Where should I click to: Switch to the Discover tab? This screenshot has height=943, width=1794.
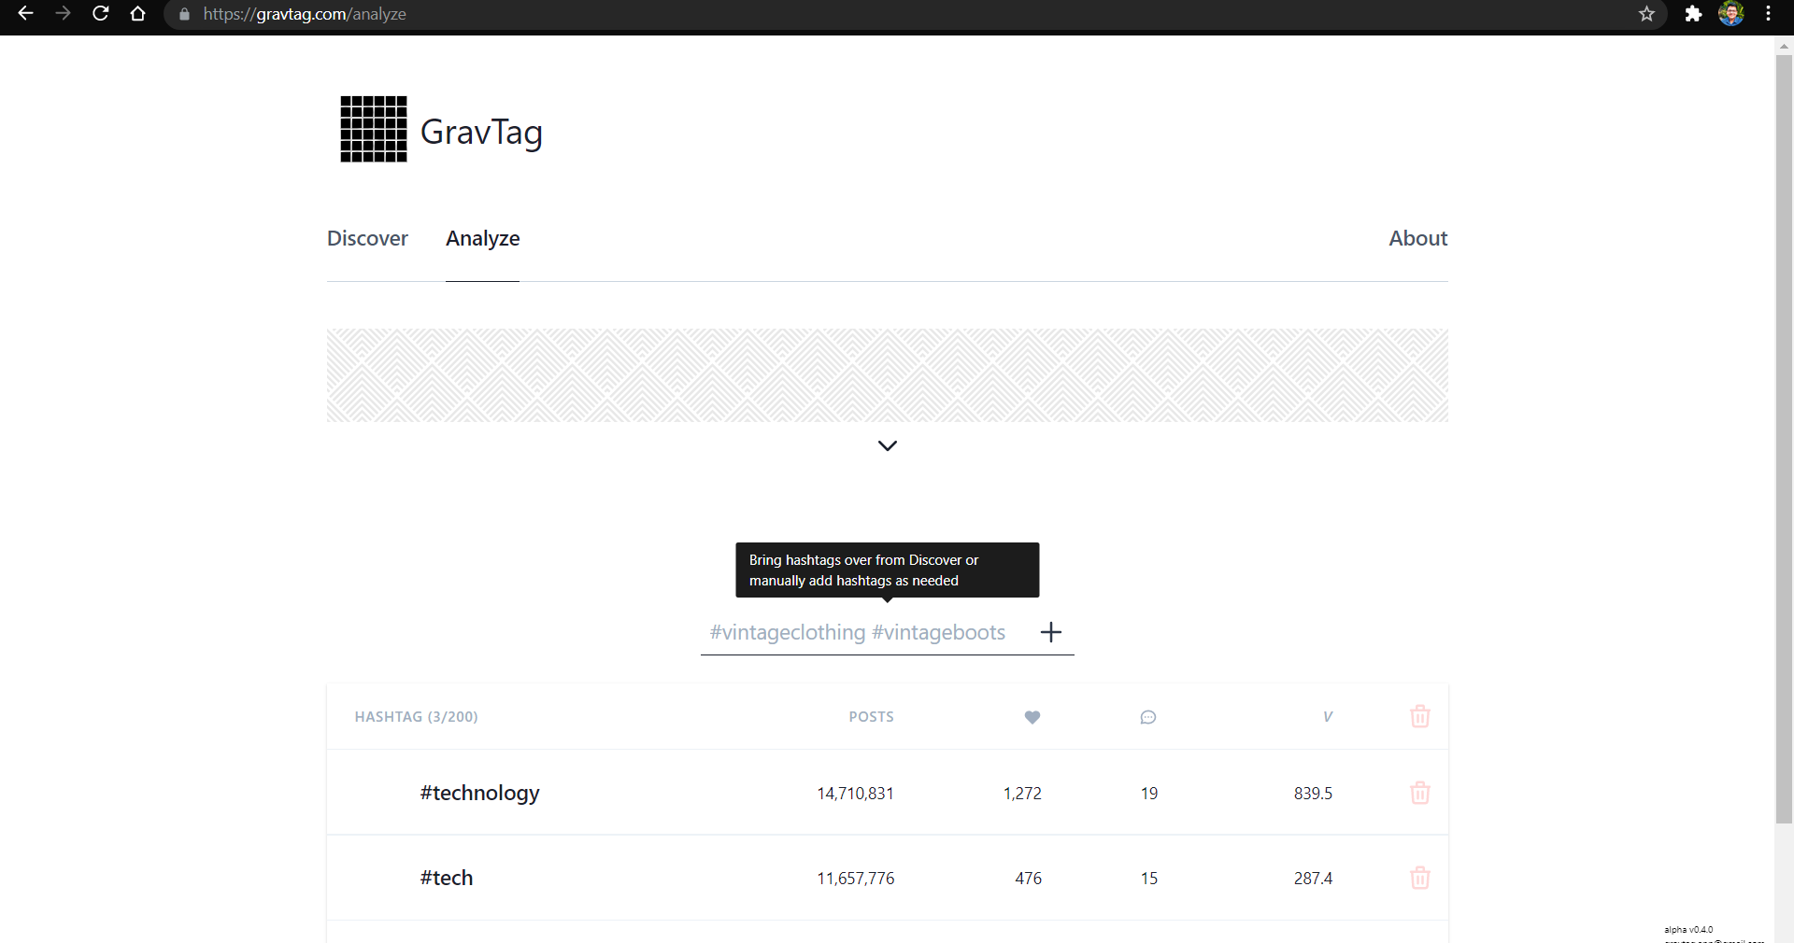tap(367, 238)
